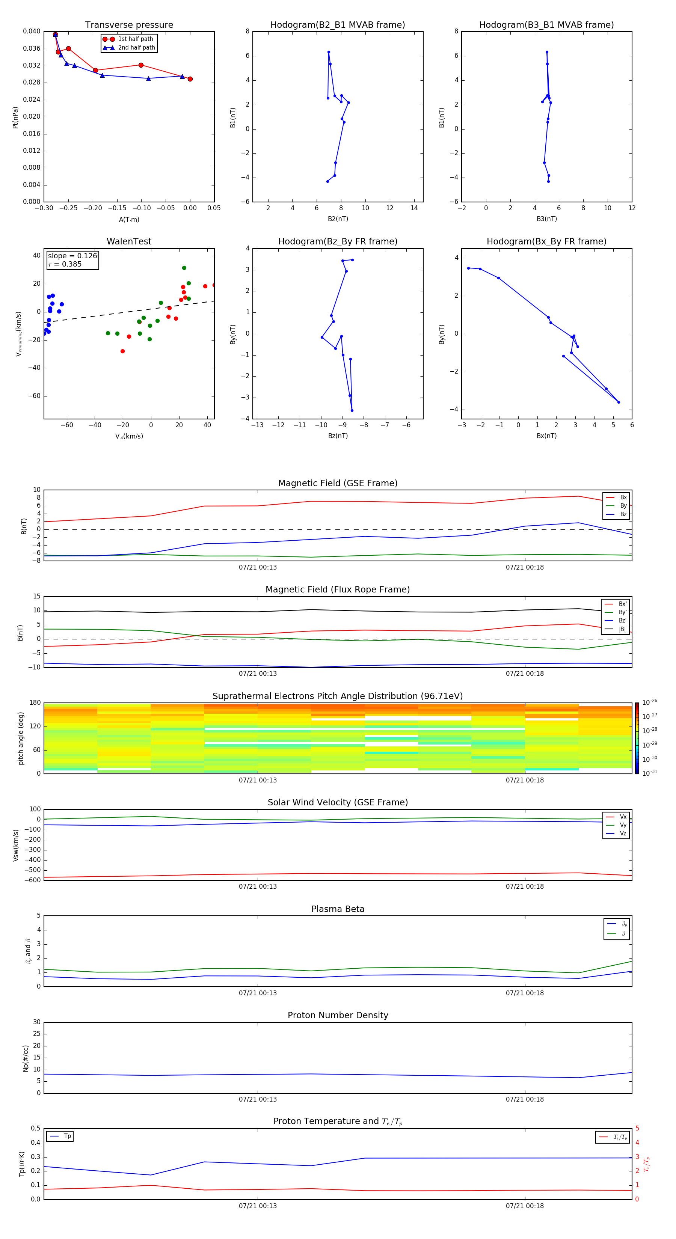Viewport: 676px width, 1239px height.
Task: Select the β legend entry in Plasma Beta panel
Action: point(617,934)
